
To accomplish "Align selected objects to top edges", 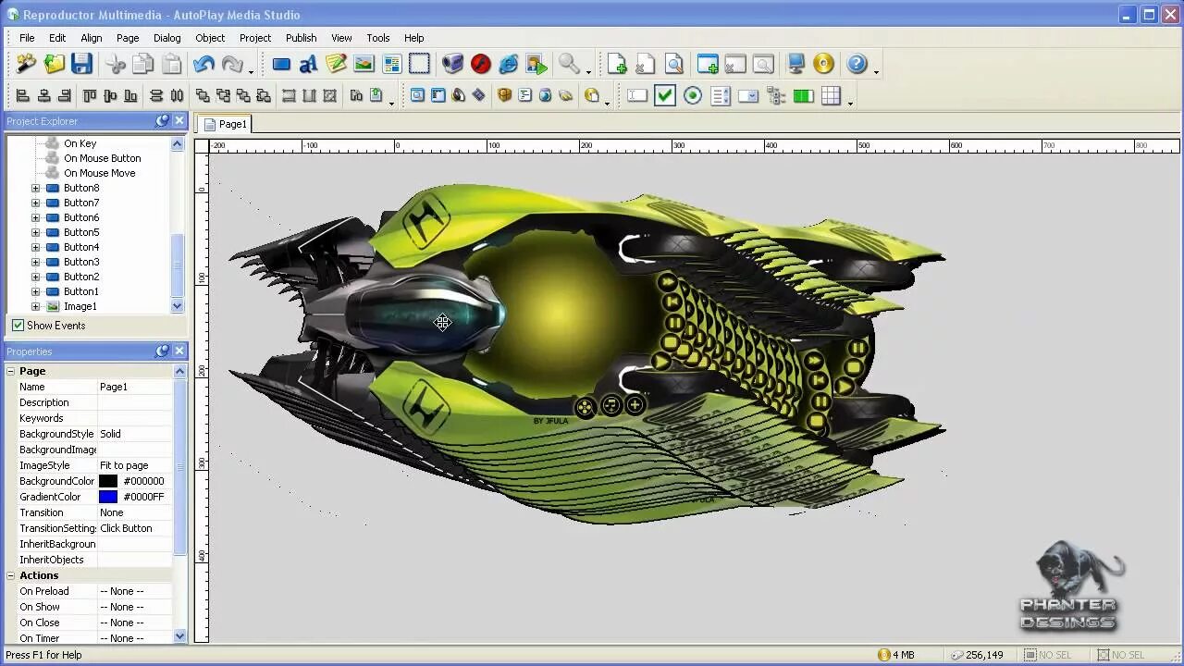I will [90, 95].
